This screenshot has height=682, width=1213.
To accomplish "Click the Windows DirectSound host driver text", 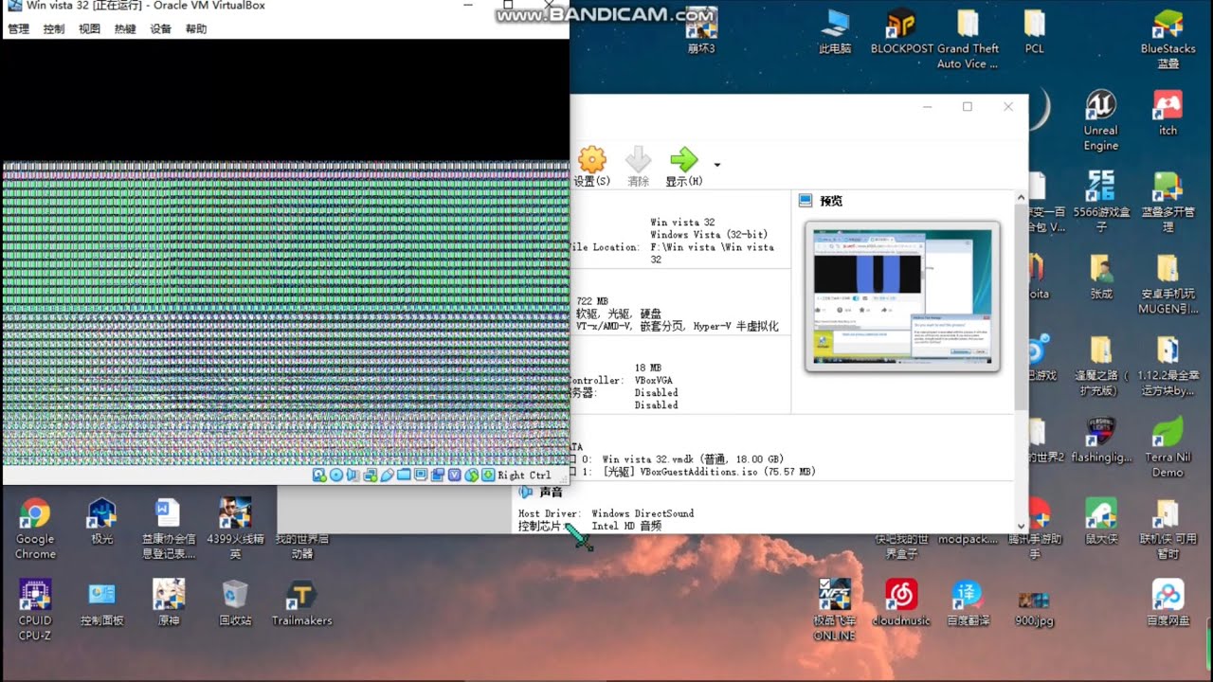I will 643,513.
